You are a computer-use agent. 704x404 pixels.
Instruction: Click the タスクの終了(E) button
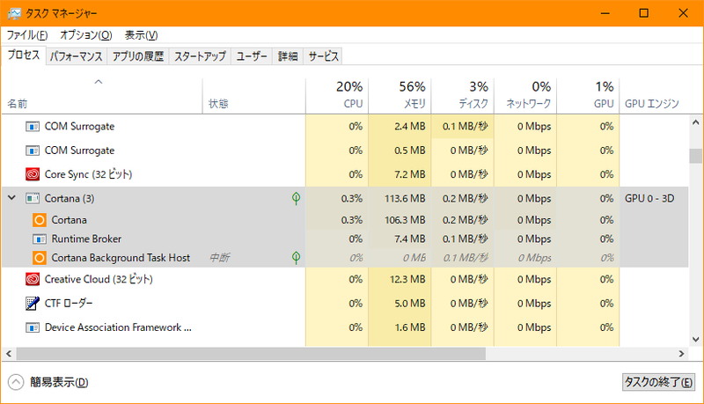[x=658, y=382]
